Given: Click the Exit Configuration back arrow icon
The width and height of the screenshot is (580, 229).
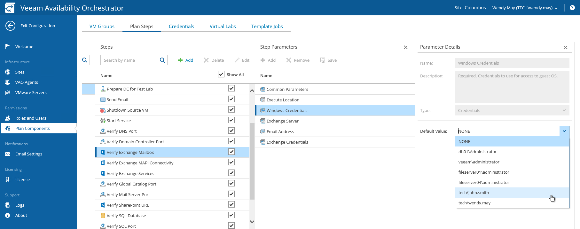Looking at the screenshot, I should 10,26.
